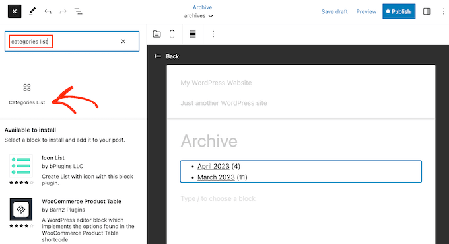Open the Document overview list view icon
This screenshot has width=449, height=244.
(78, 11)
